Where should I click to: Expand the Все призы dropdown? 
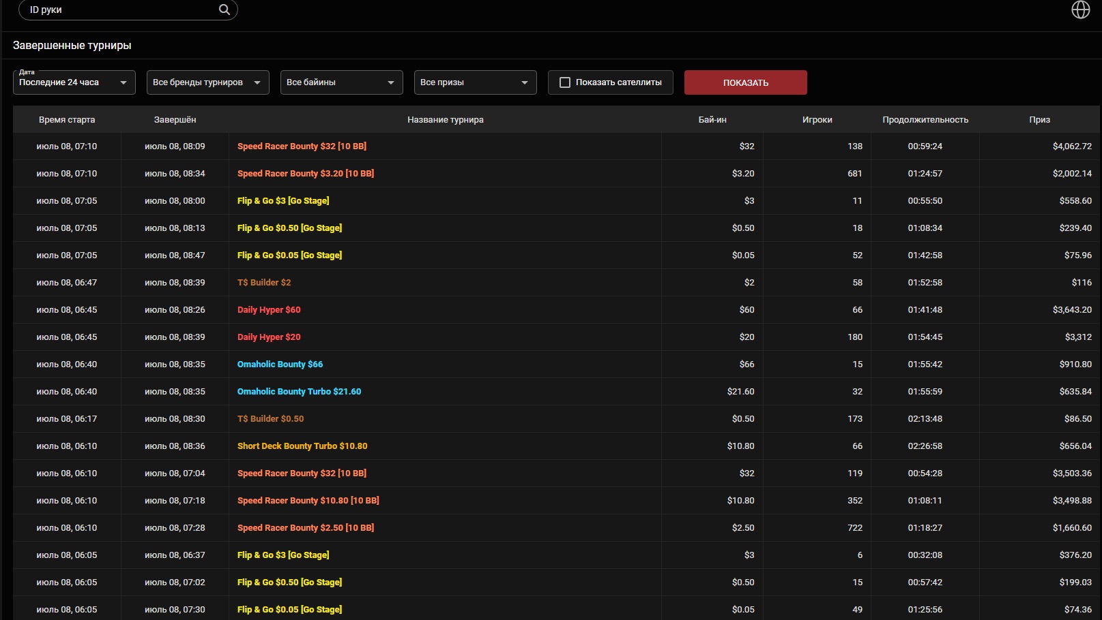coord(476,82)
